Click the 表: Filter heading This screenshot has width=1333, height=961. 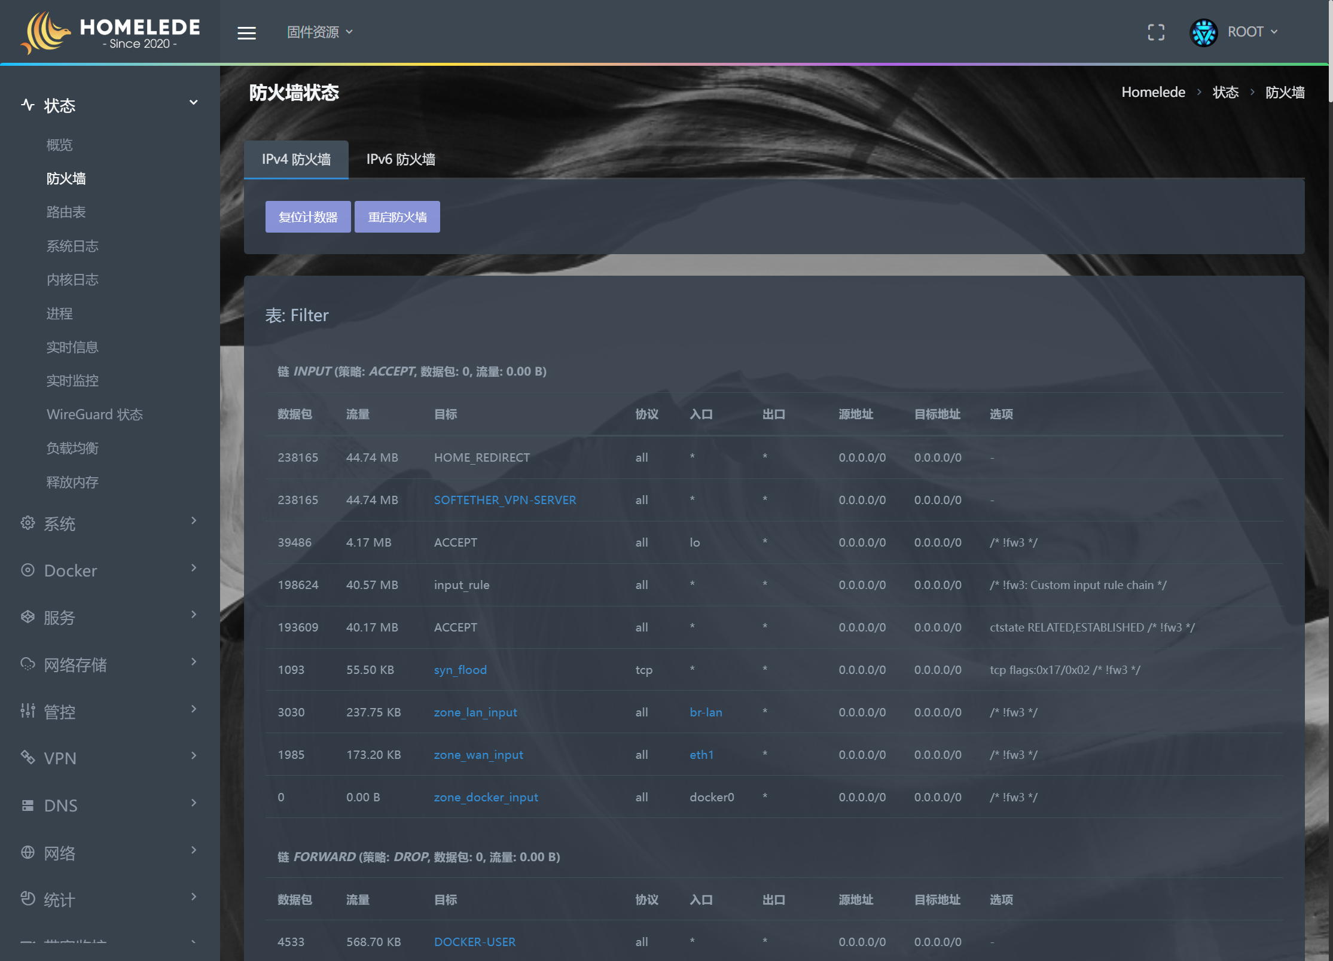point(297,315)
